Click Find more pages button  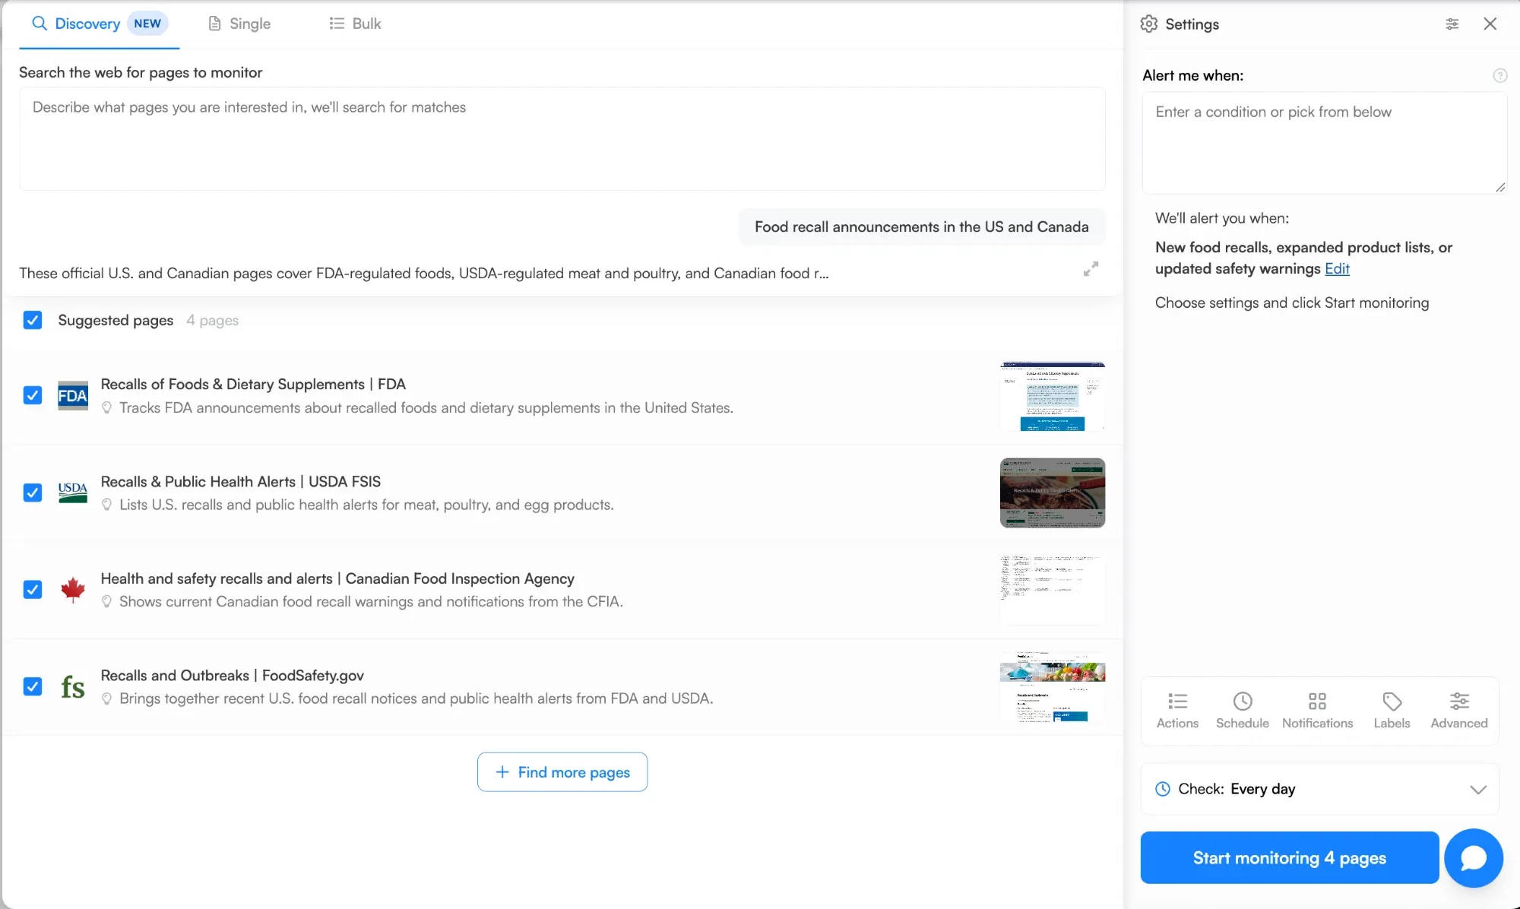562,772
